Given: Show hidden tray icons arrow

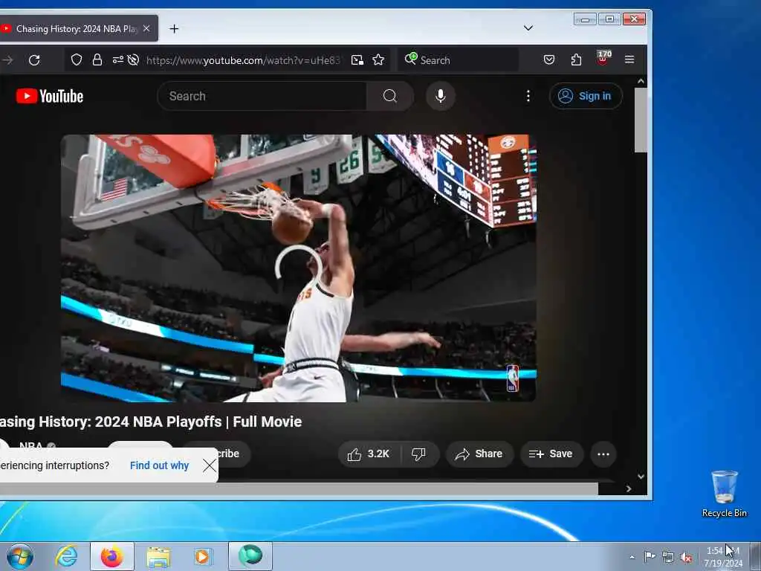Looking at the screenshot, I should click(x=632, y=557).
